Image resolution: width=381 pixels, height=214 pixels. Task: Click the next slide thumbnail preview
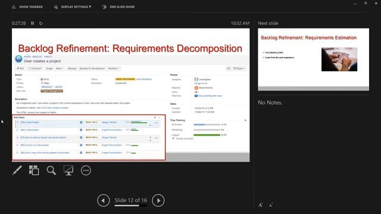314,59
